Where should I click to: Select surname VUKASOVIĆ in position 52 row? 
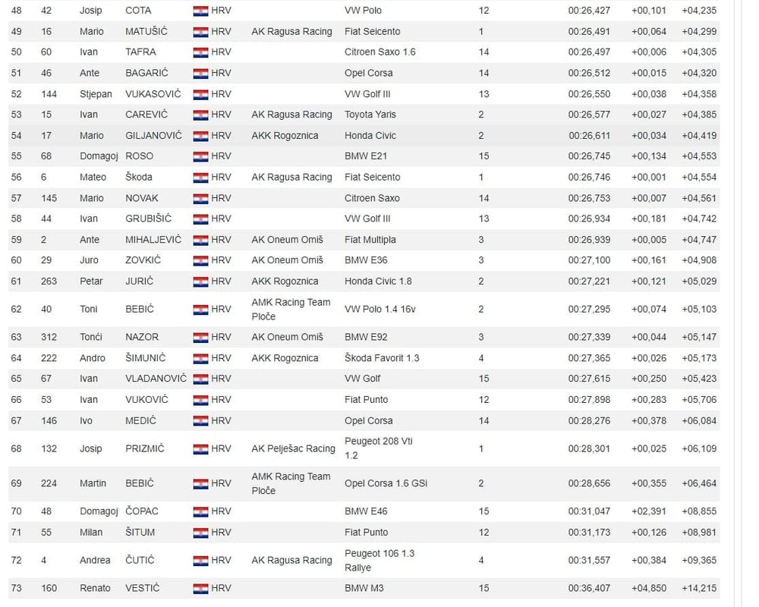coord(153,94)
